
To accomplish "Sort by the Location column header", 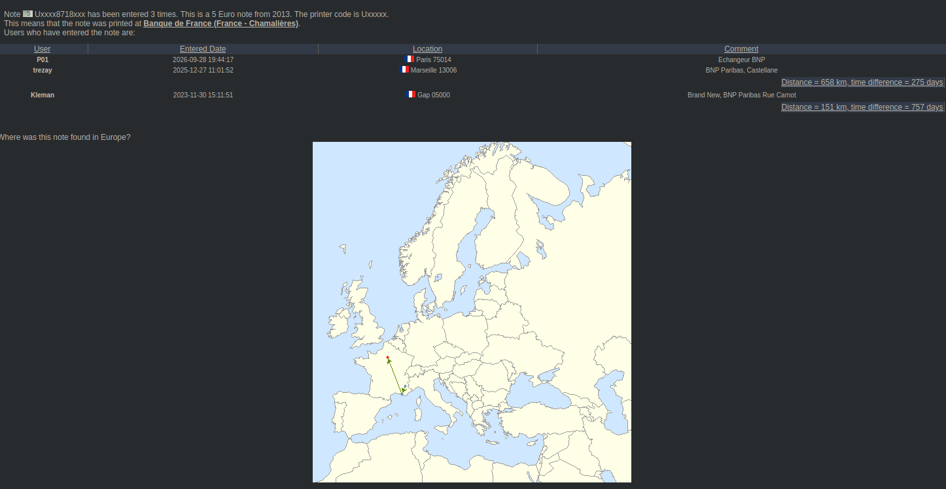I will (427, 49).
